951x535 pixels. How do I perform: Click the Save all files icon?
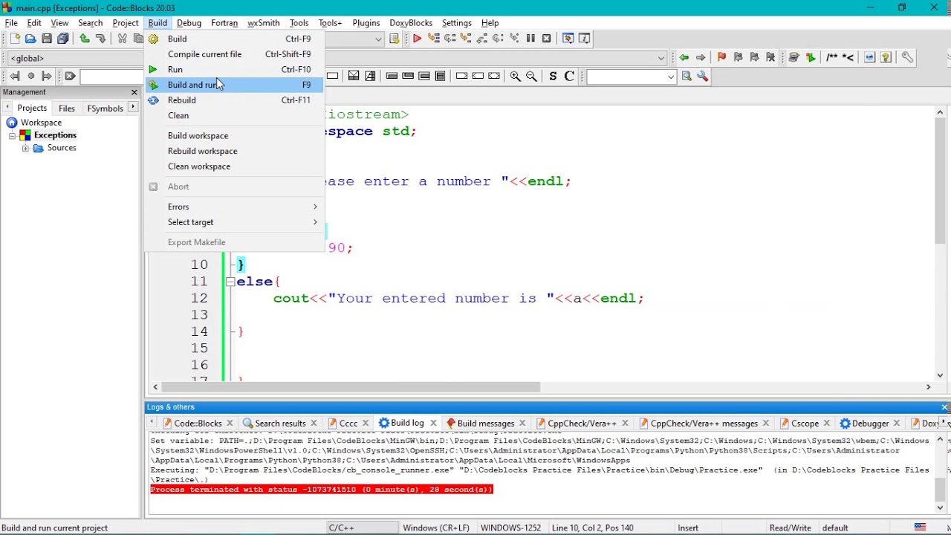(x=63, y=39)
